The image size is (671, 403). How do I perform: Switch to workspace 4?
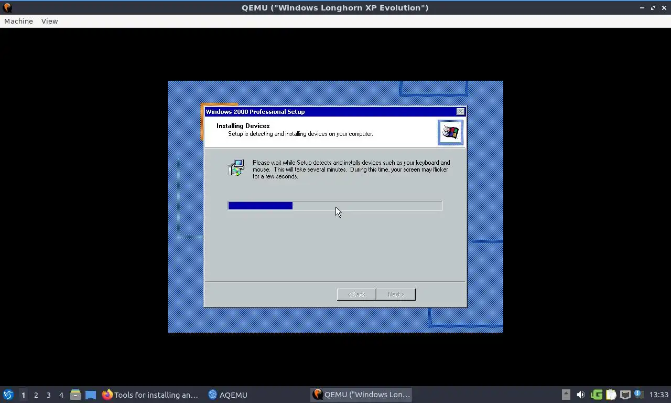[61, 395]
